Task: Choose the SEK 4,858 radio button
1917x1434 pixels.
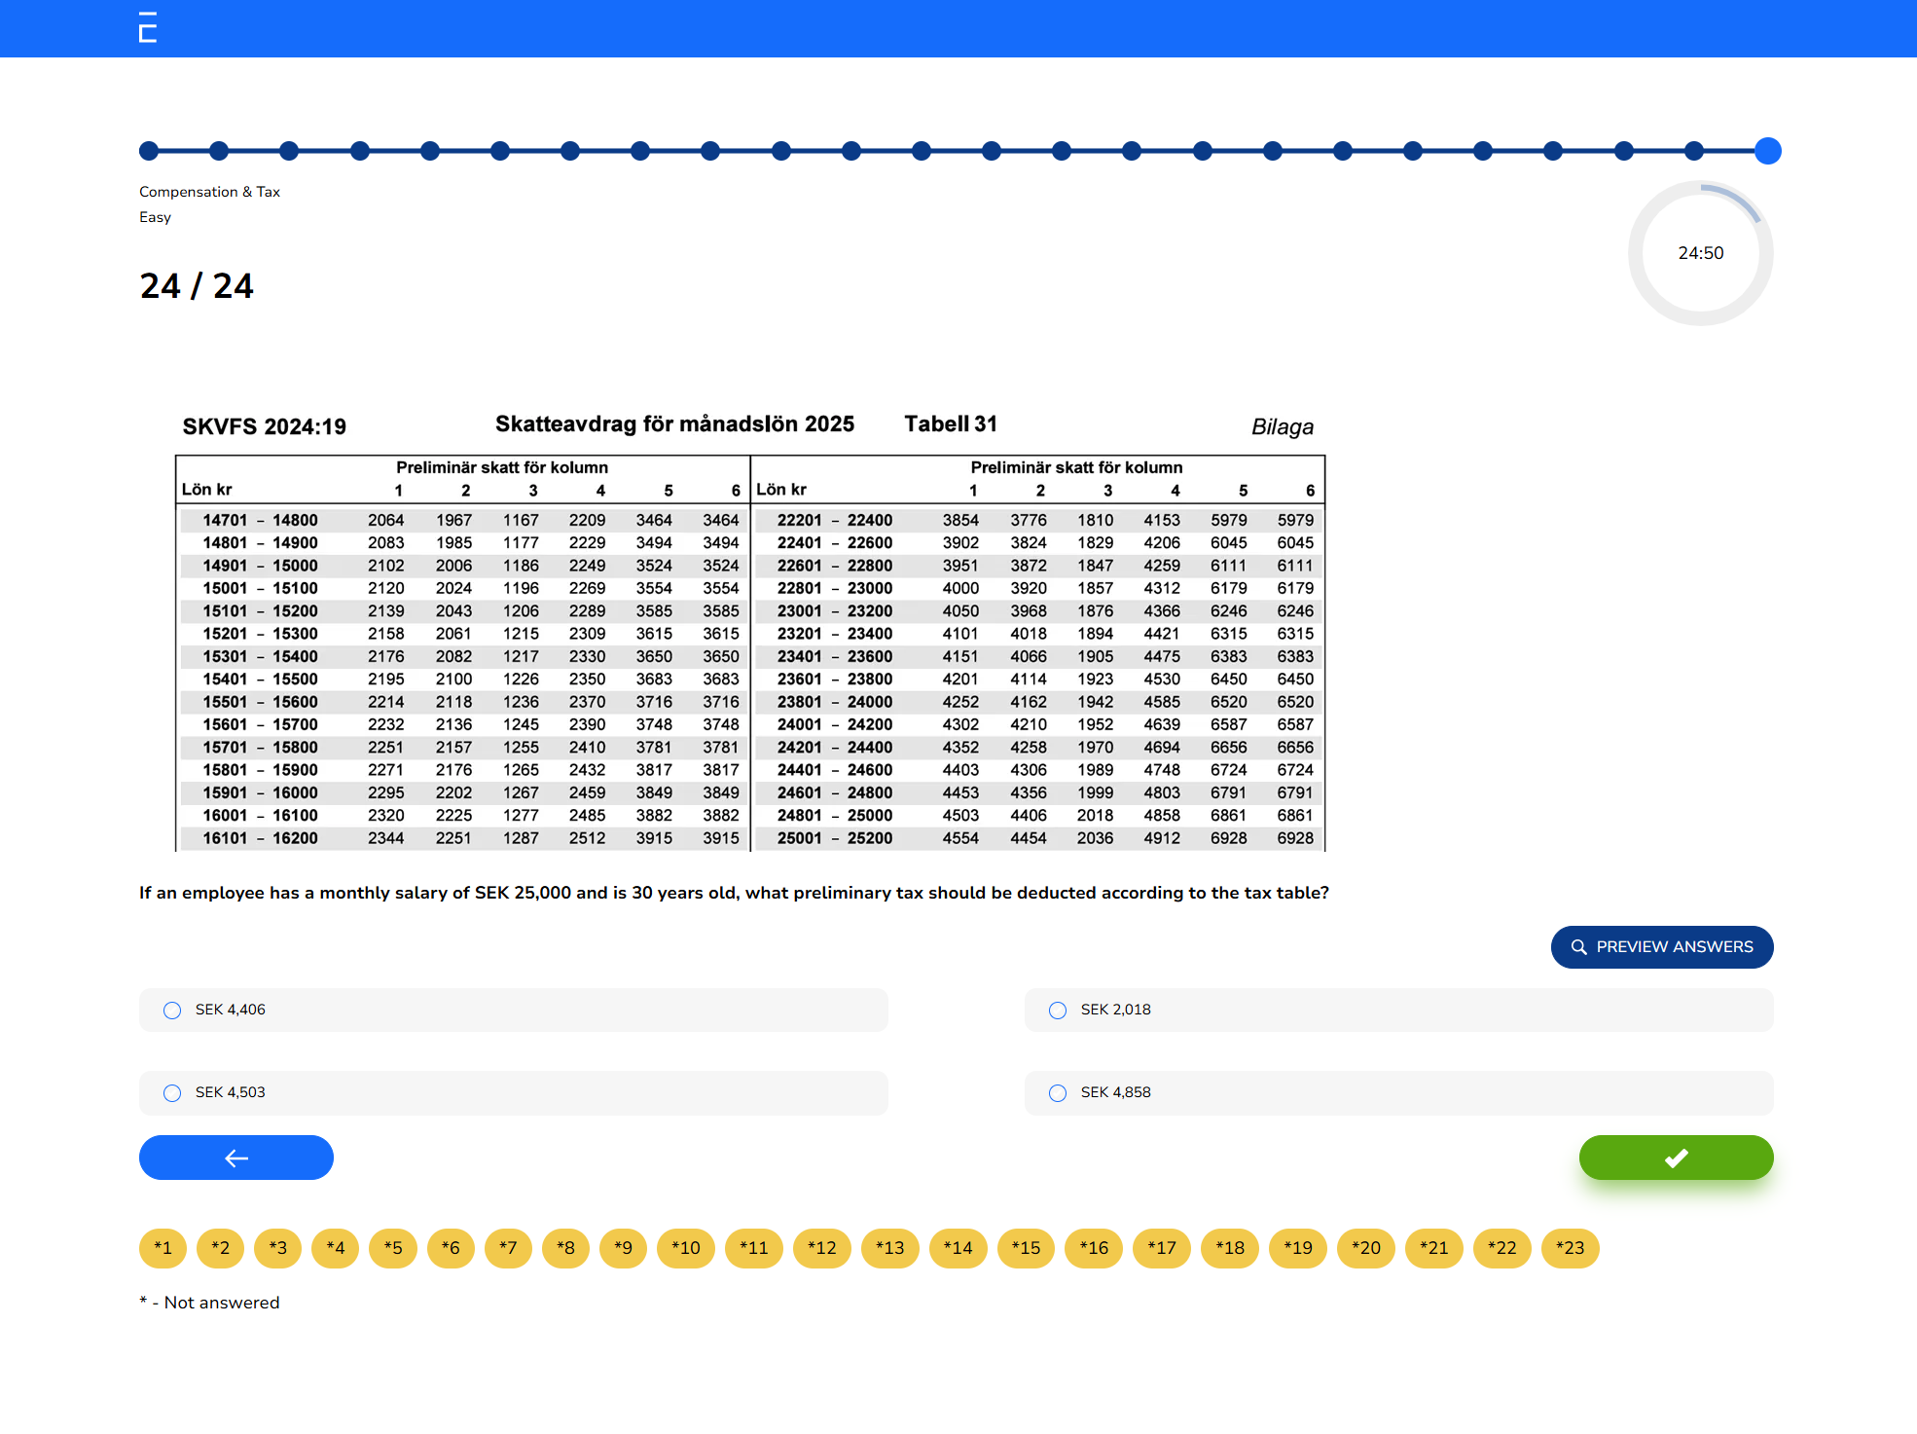Action: 1058,1093
